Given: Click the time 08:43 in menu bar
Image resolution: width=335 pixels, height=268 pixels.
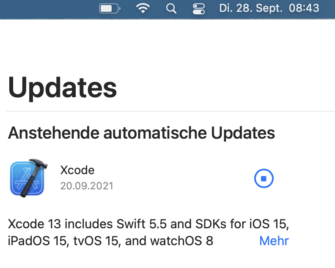Looking at the screenshot, I should (x=304, y=8).
